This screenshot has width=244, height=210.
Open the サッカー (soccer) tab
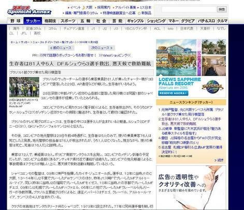(x=33, y=21)
